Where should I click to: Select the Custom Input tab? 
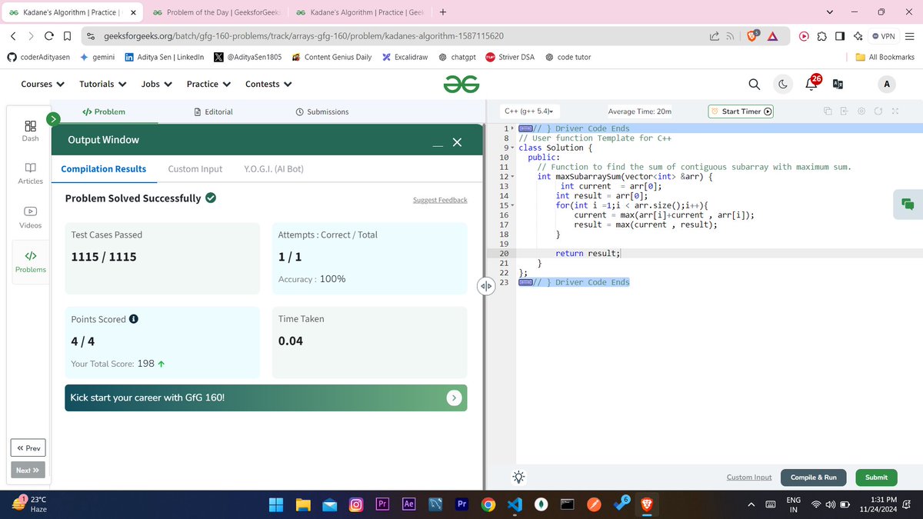(195, 169)
